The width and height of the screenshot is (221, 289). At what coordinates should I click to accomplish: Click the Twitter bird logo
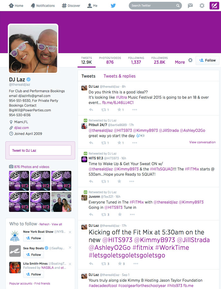(113, 6)
